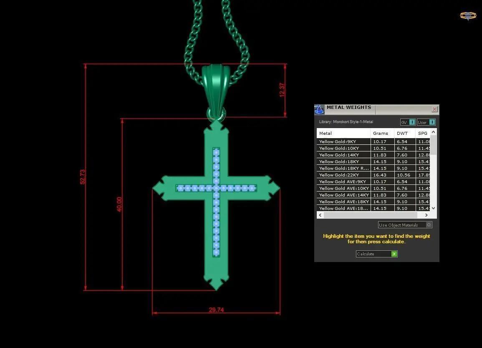Enable the Use Object Materials option
Image resolution: width=482 pixels, height=348 pixels.
point(405,225)
